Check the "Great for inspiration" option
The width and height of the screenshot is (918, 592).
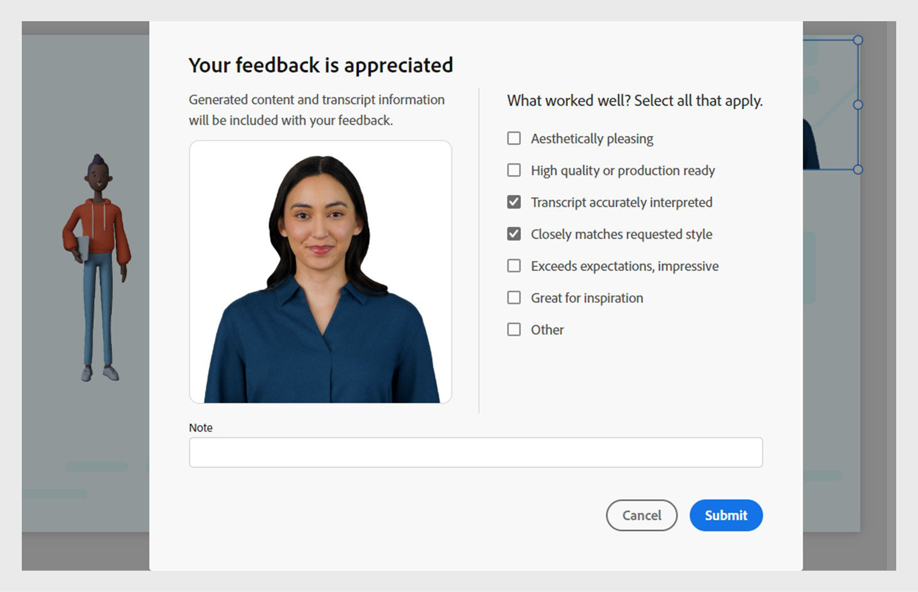[x=514, y=297]
